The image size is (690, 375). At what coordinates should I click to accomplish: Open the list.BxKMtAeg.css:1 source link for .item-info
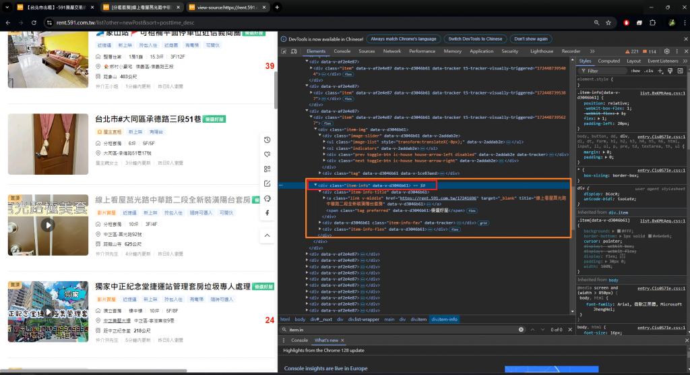(663, 93)
